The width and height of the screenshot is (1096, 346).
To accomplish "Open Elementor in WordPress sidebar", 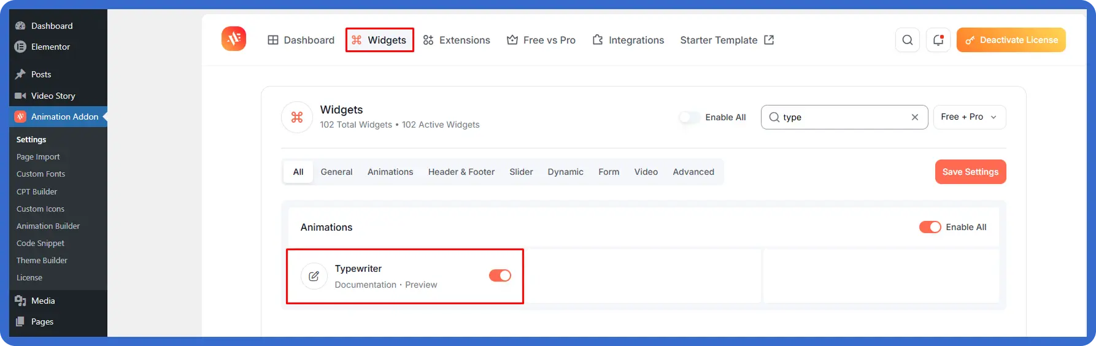I will pyautogui.click(x=50, y=47).
